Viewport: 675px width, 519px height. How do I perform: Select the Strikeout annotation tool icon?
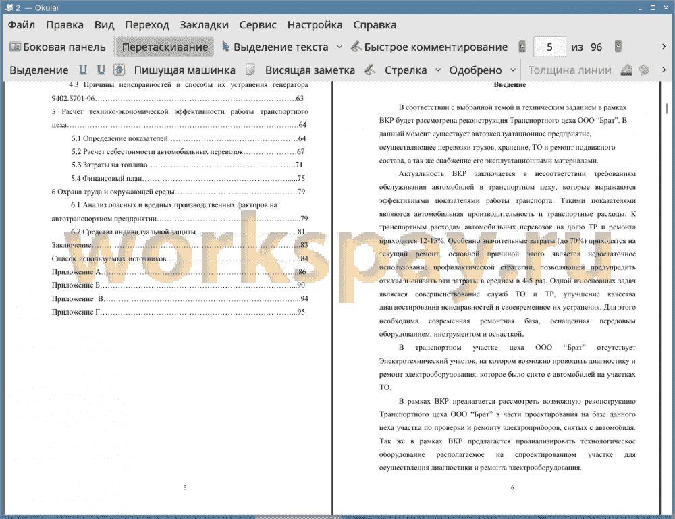pyautogui.click(x=119, y=70)
